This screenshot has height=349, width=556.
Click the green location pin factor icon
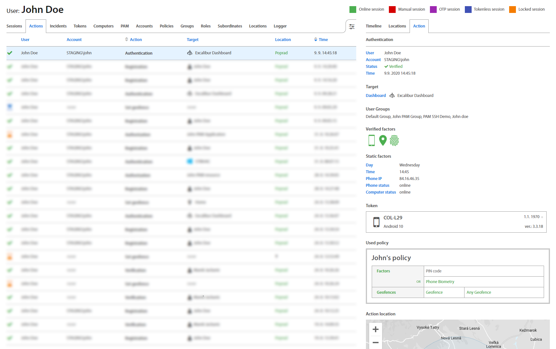click(x=383, y=141)
